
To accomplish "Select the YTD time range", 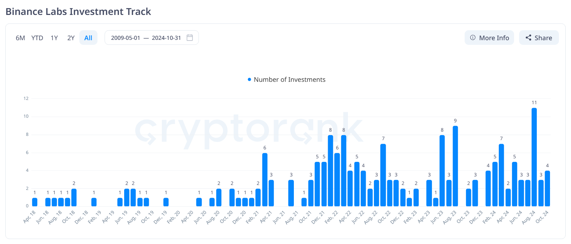I will coord(37,38).
